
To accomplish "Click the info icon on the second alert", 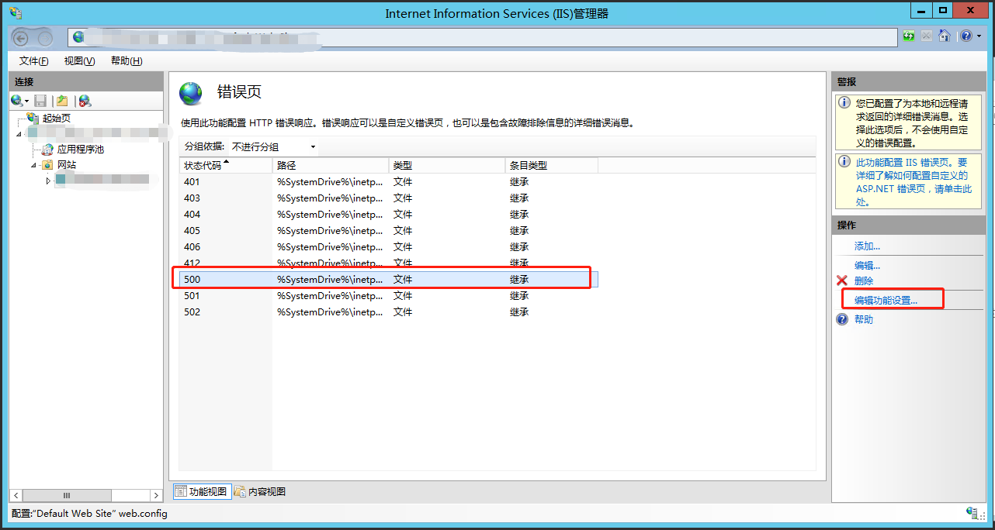I will pyautogui.click(x=845, y=162).
